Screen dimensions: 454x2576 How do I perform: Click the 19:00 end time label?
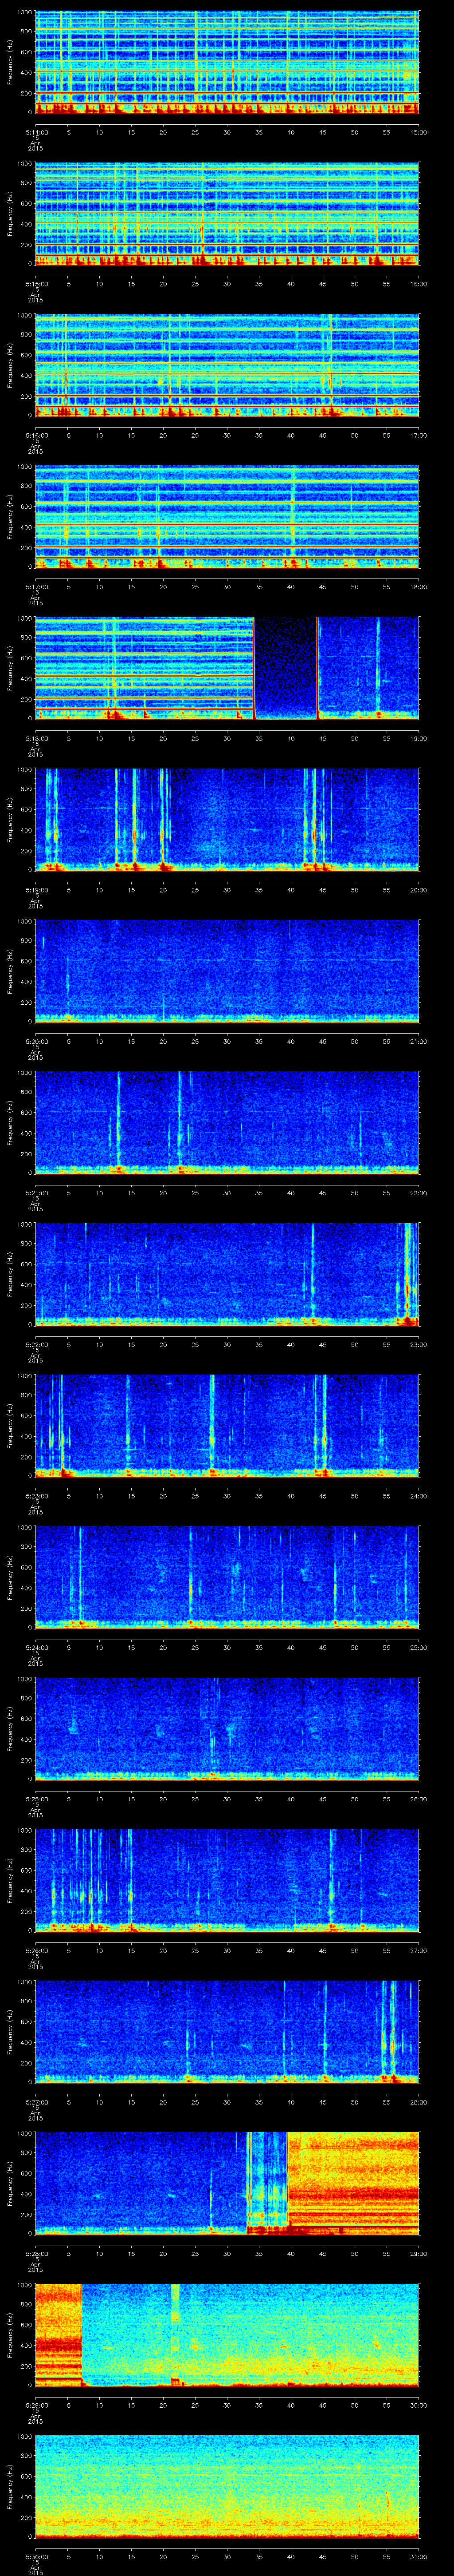(418, 738)
